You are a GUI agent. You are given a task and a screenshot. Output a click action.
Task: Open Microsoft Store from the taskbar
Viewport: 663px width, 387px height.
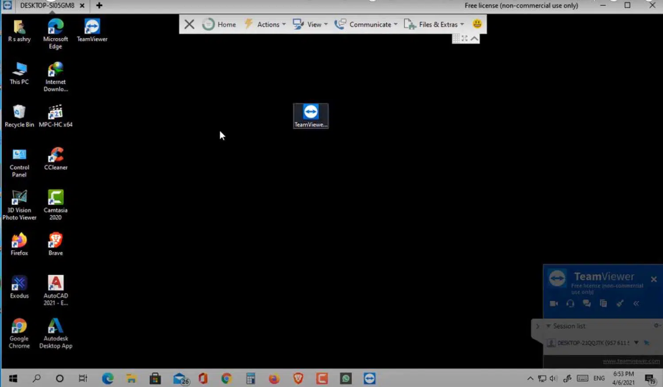[x=155, y=378]
